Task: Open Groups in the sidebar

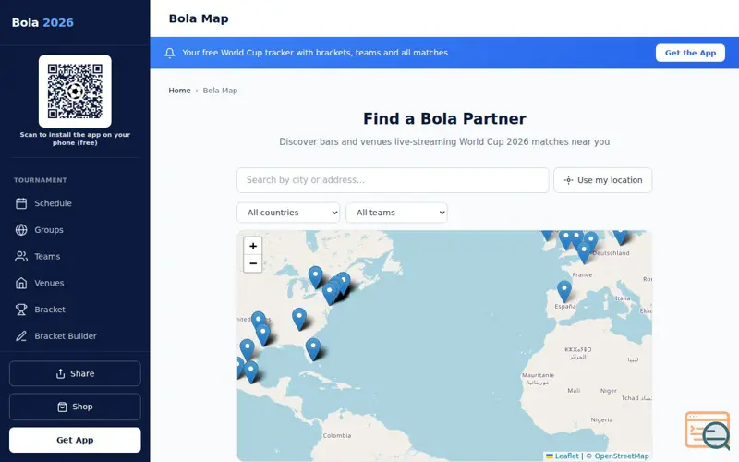Action: (x=75, y=229)
